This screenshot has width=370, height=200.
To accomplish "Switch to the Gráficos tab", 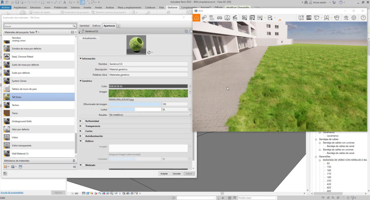I will coord(96,26).
